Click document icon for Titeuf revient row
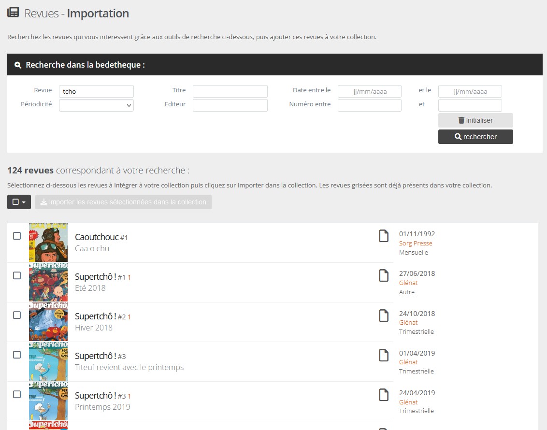Image resolution: width=547 pixels, height=430 pixels. (383, 355)
